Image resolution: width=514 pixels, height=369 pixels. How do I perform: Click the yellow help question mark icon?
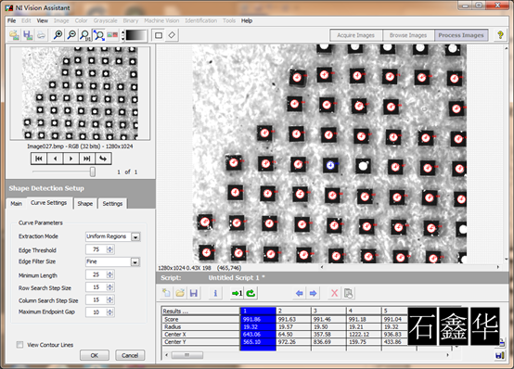coord(500,34)
